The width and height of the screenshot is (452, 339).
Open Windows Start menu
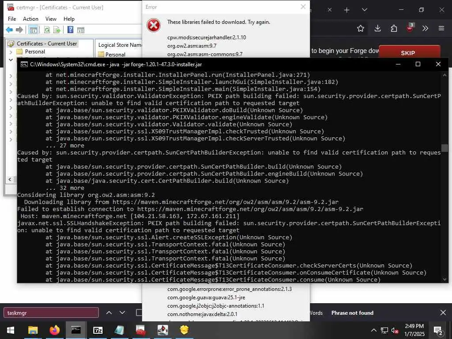pos(11,330)
